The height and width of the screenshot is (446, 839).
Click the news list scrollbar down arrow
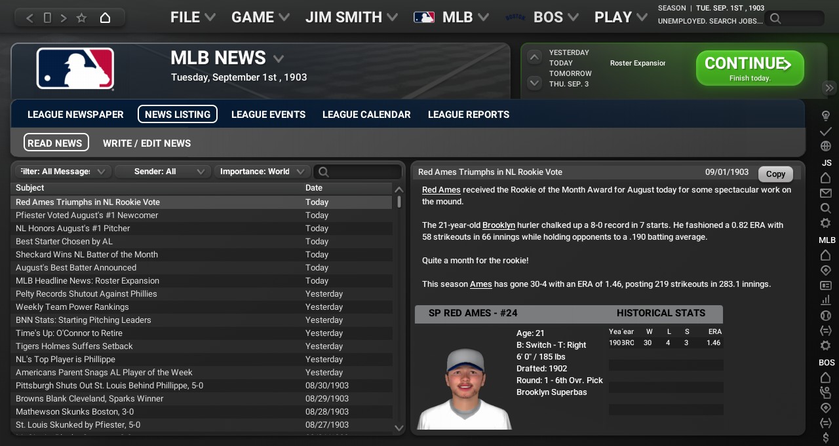[399, 428]
